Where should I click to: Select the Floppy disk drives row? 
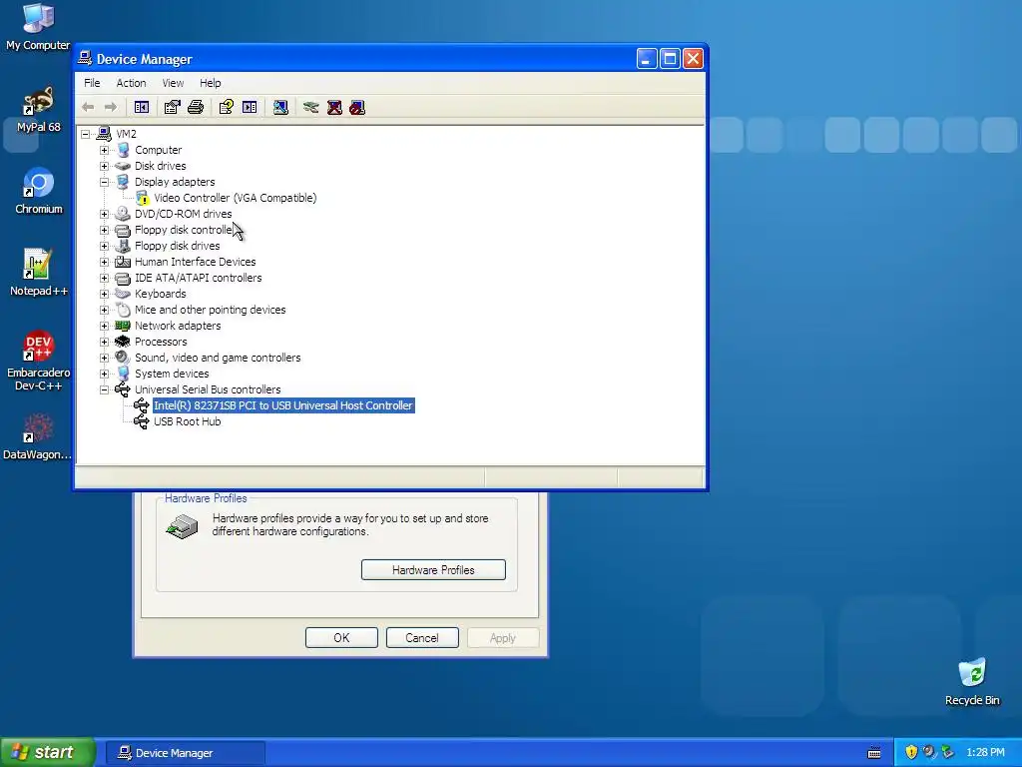pyautogui.click(x=178, y=246)
